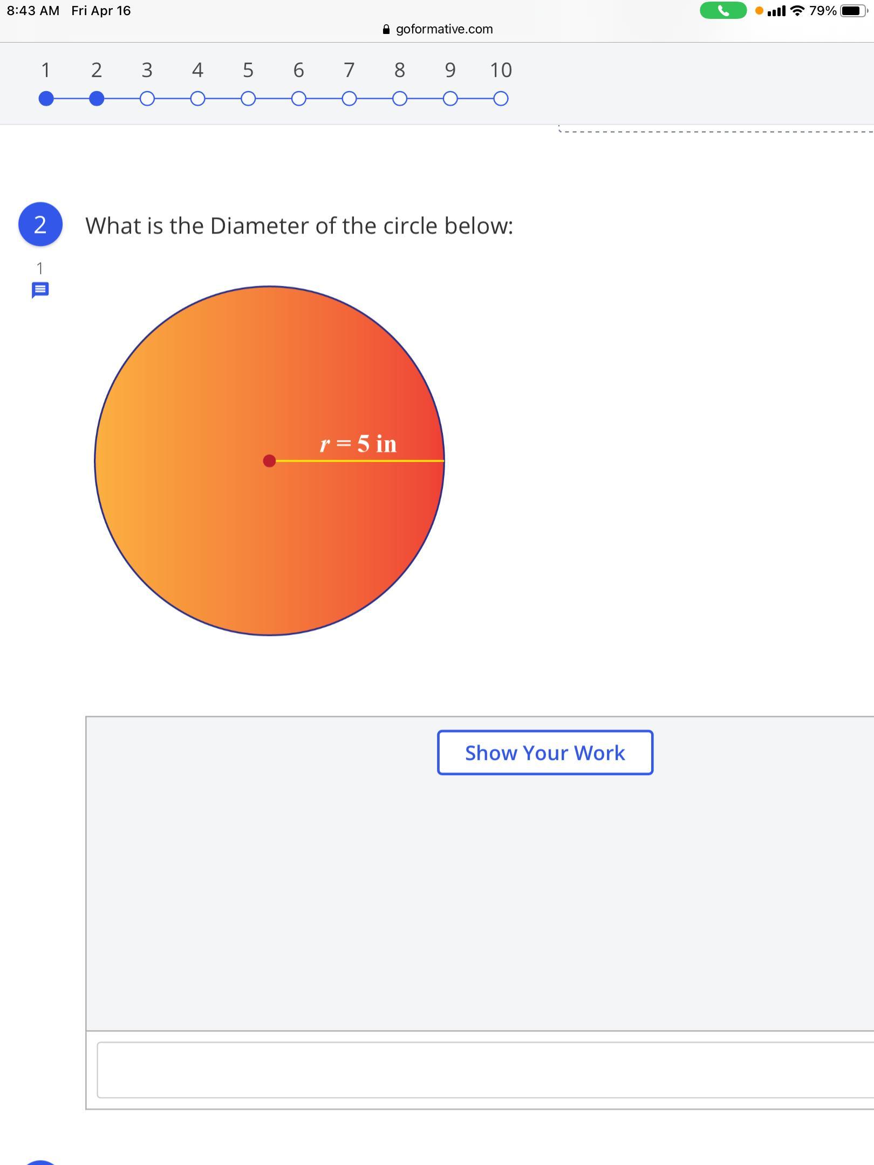Click the blue question 2 number badge
The height and width of the screenshot is (1165, 874).
click(40, 224)
